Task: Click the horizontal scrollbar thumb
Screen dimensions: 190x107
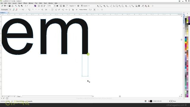Action: [x=120, y=96]
